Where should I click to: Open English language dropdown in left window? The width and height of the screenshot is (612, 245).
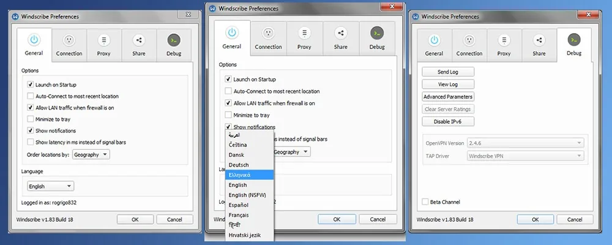(x=50, y=186)
